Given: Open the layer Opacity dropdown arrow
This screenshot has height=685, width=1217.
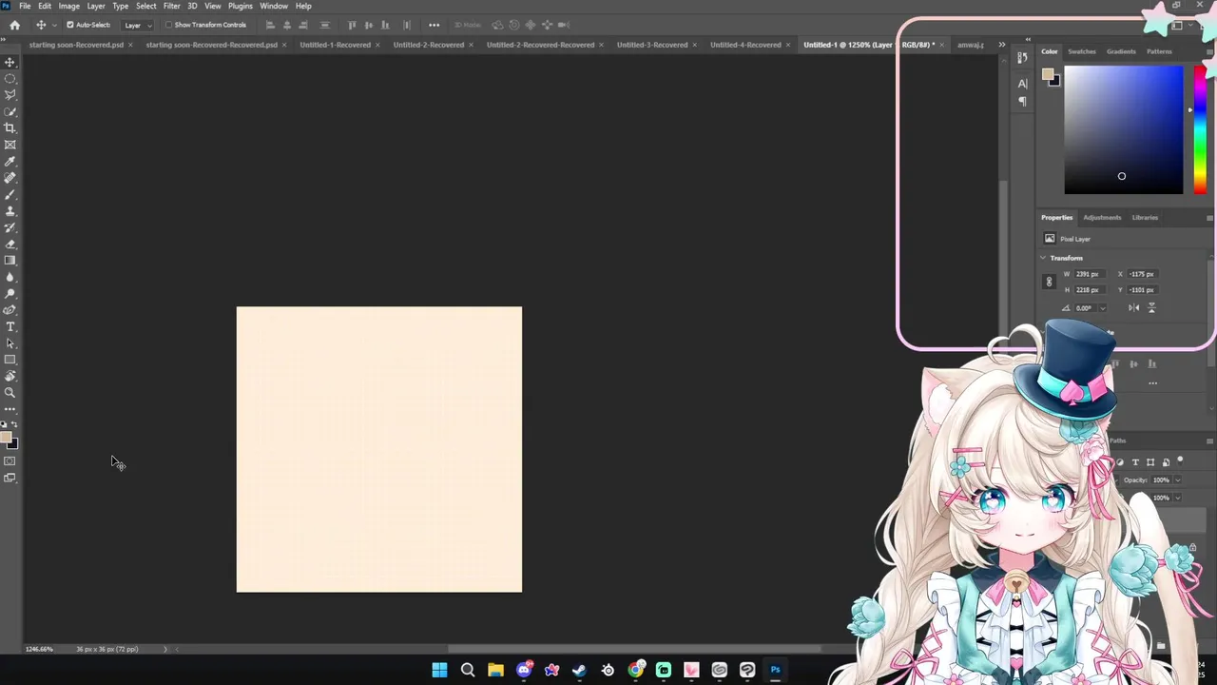Looking at the screenshot, I should [x=1177, y=479].
